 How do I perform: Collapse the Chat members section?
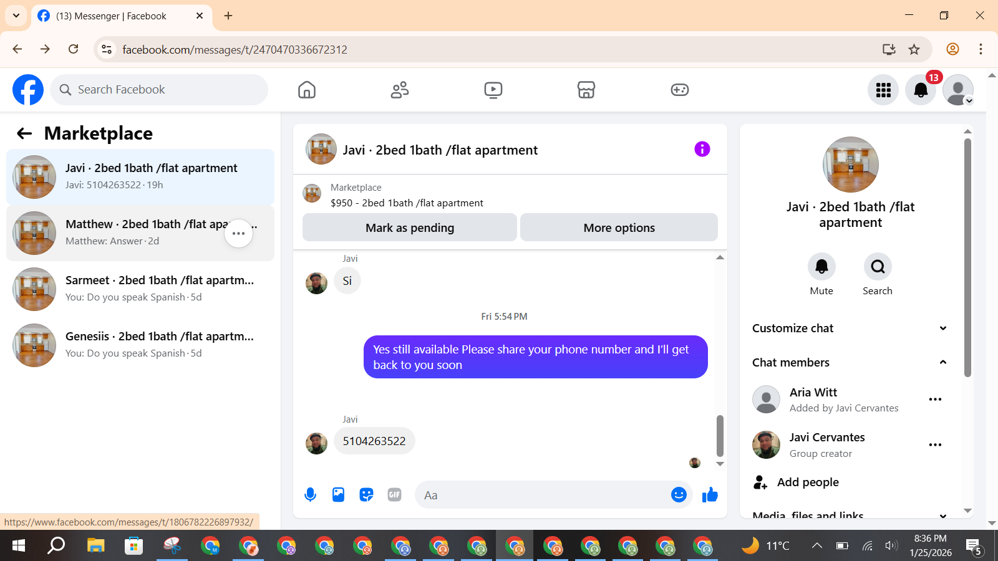pyautogui.click(x=850, y=363)
